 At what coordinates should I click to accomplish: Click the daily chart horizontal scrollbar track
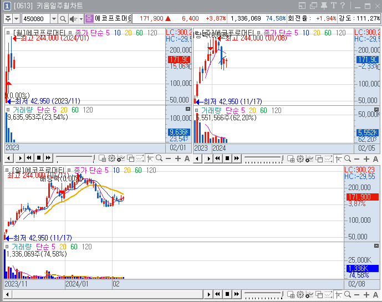point(107,294)
